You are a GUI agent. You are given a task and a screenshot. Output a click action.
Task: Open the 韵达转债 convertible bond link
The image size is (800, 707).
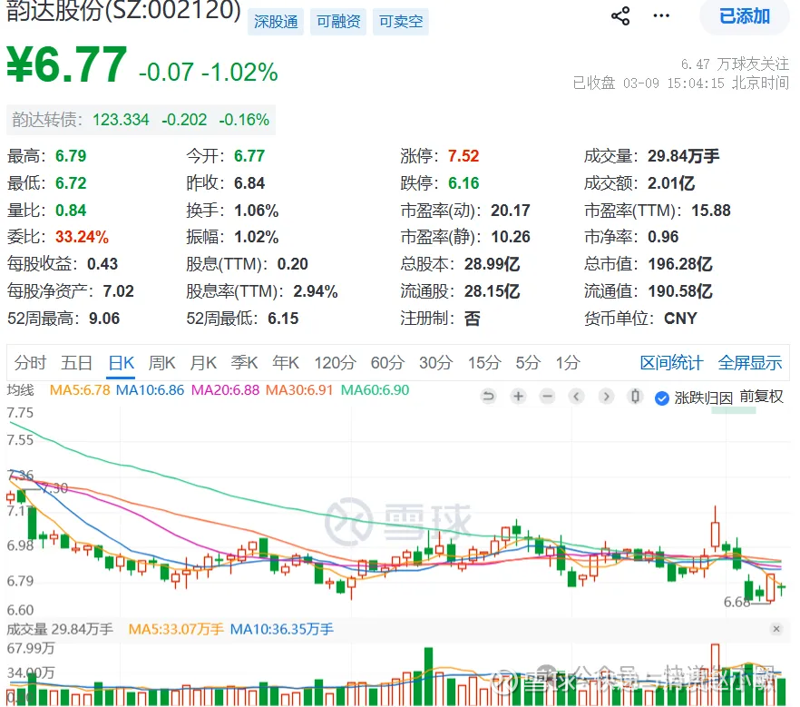click(141, 120)
